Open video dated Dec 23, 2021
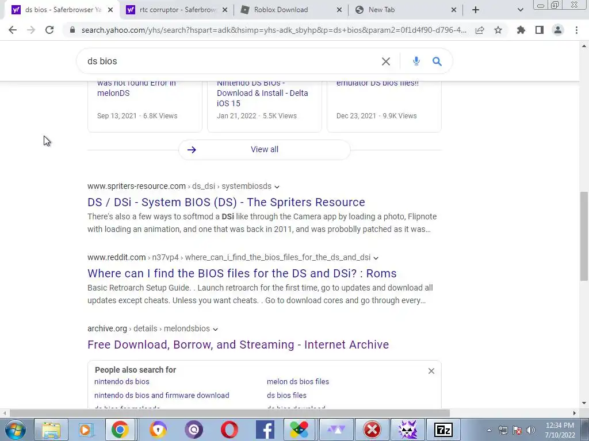Image resolution: width=589 pixels, height=441 pixels. (x=384, y=106)
